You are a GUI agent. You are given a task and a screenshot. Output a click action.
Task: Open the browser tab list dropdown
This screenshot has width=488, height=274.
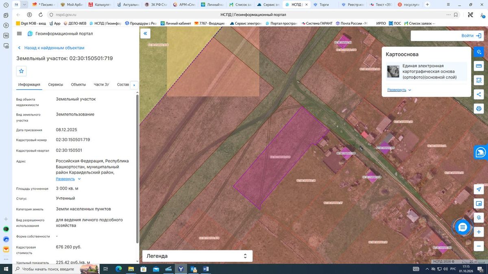25,4
